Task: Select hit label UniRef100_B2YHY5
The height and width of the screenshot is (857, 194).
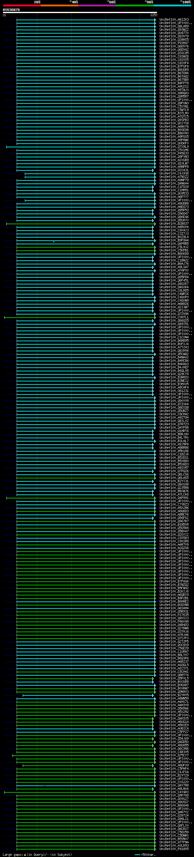Action: 174,695
